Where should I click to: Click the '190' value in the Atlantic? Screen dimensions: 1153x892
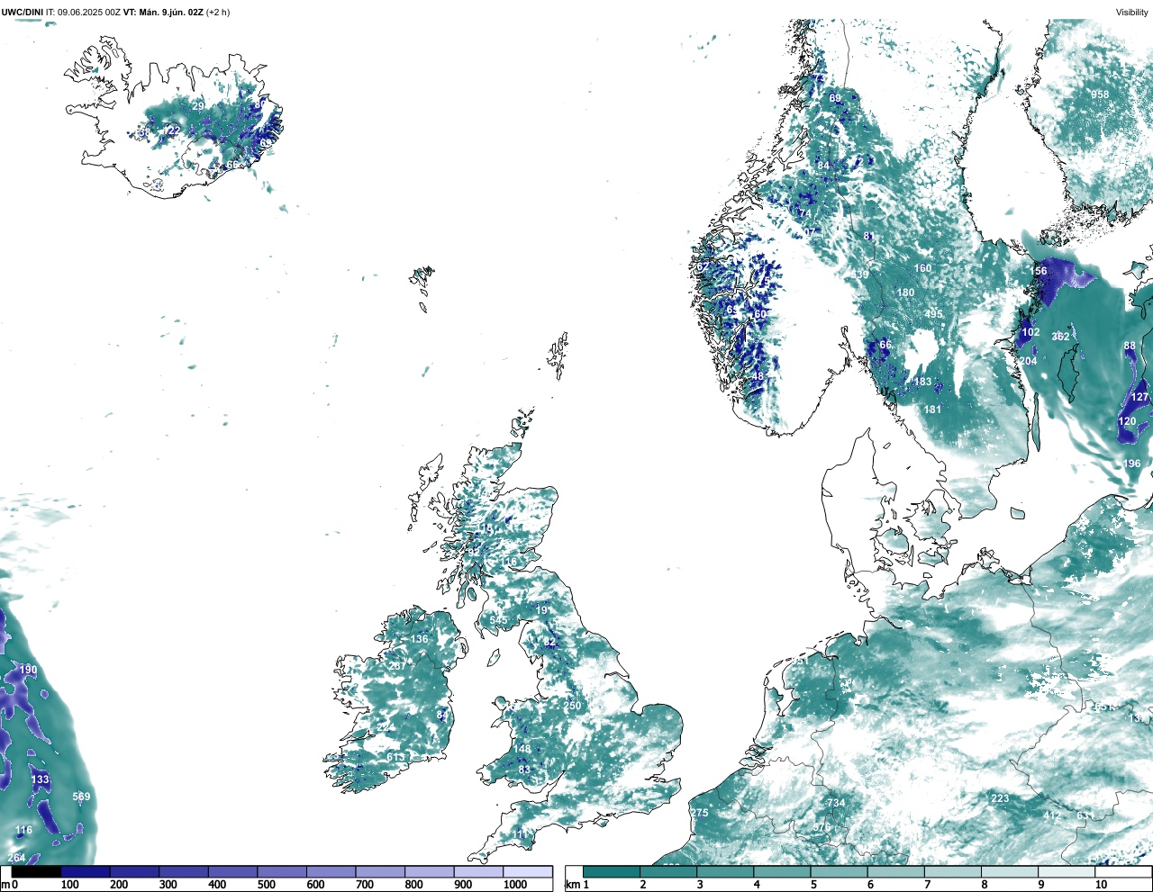pyautogui.click(x=28, y=670)
